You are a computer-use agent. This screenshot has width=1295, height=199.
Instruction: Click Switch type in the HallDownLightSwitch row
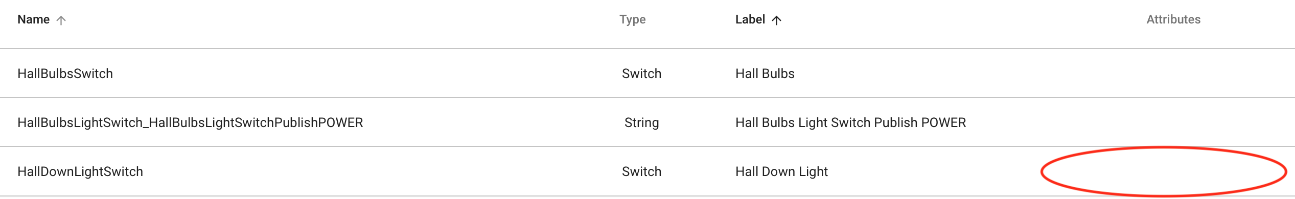point(641,171)
